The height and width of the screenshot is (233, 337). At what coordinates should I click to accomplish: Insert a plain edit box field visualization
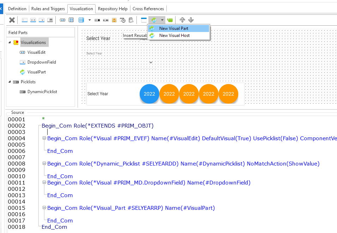click(x=25, y=20)
